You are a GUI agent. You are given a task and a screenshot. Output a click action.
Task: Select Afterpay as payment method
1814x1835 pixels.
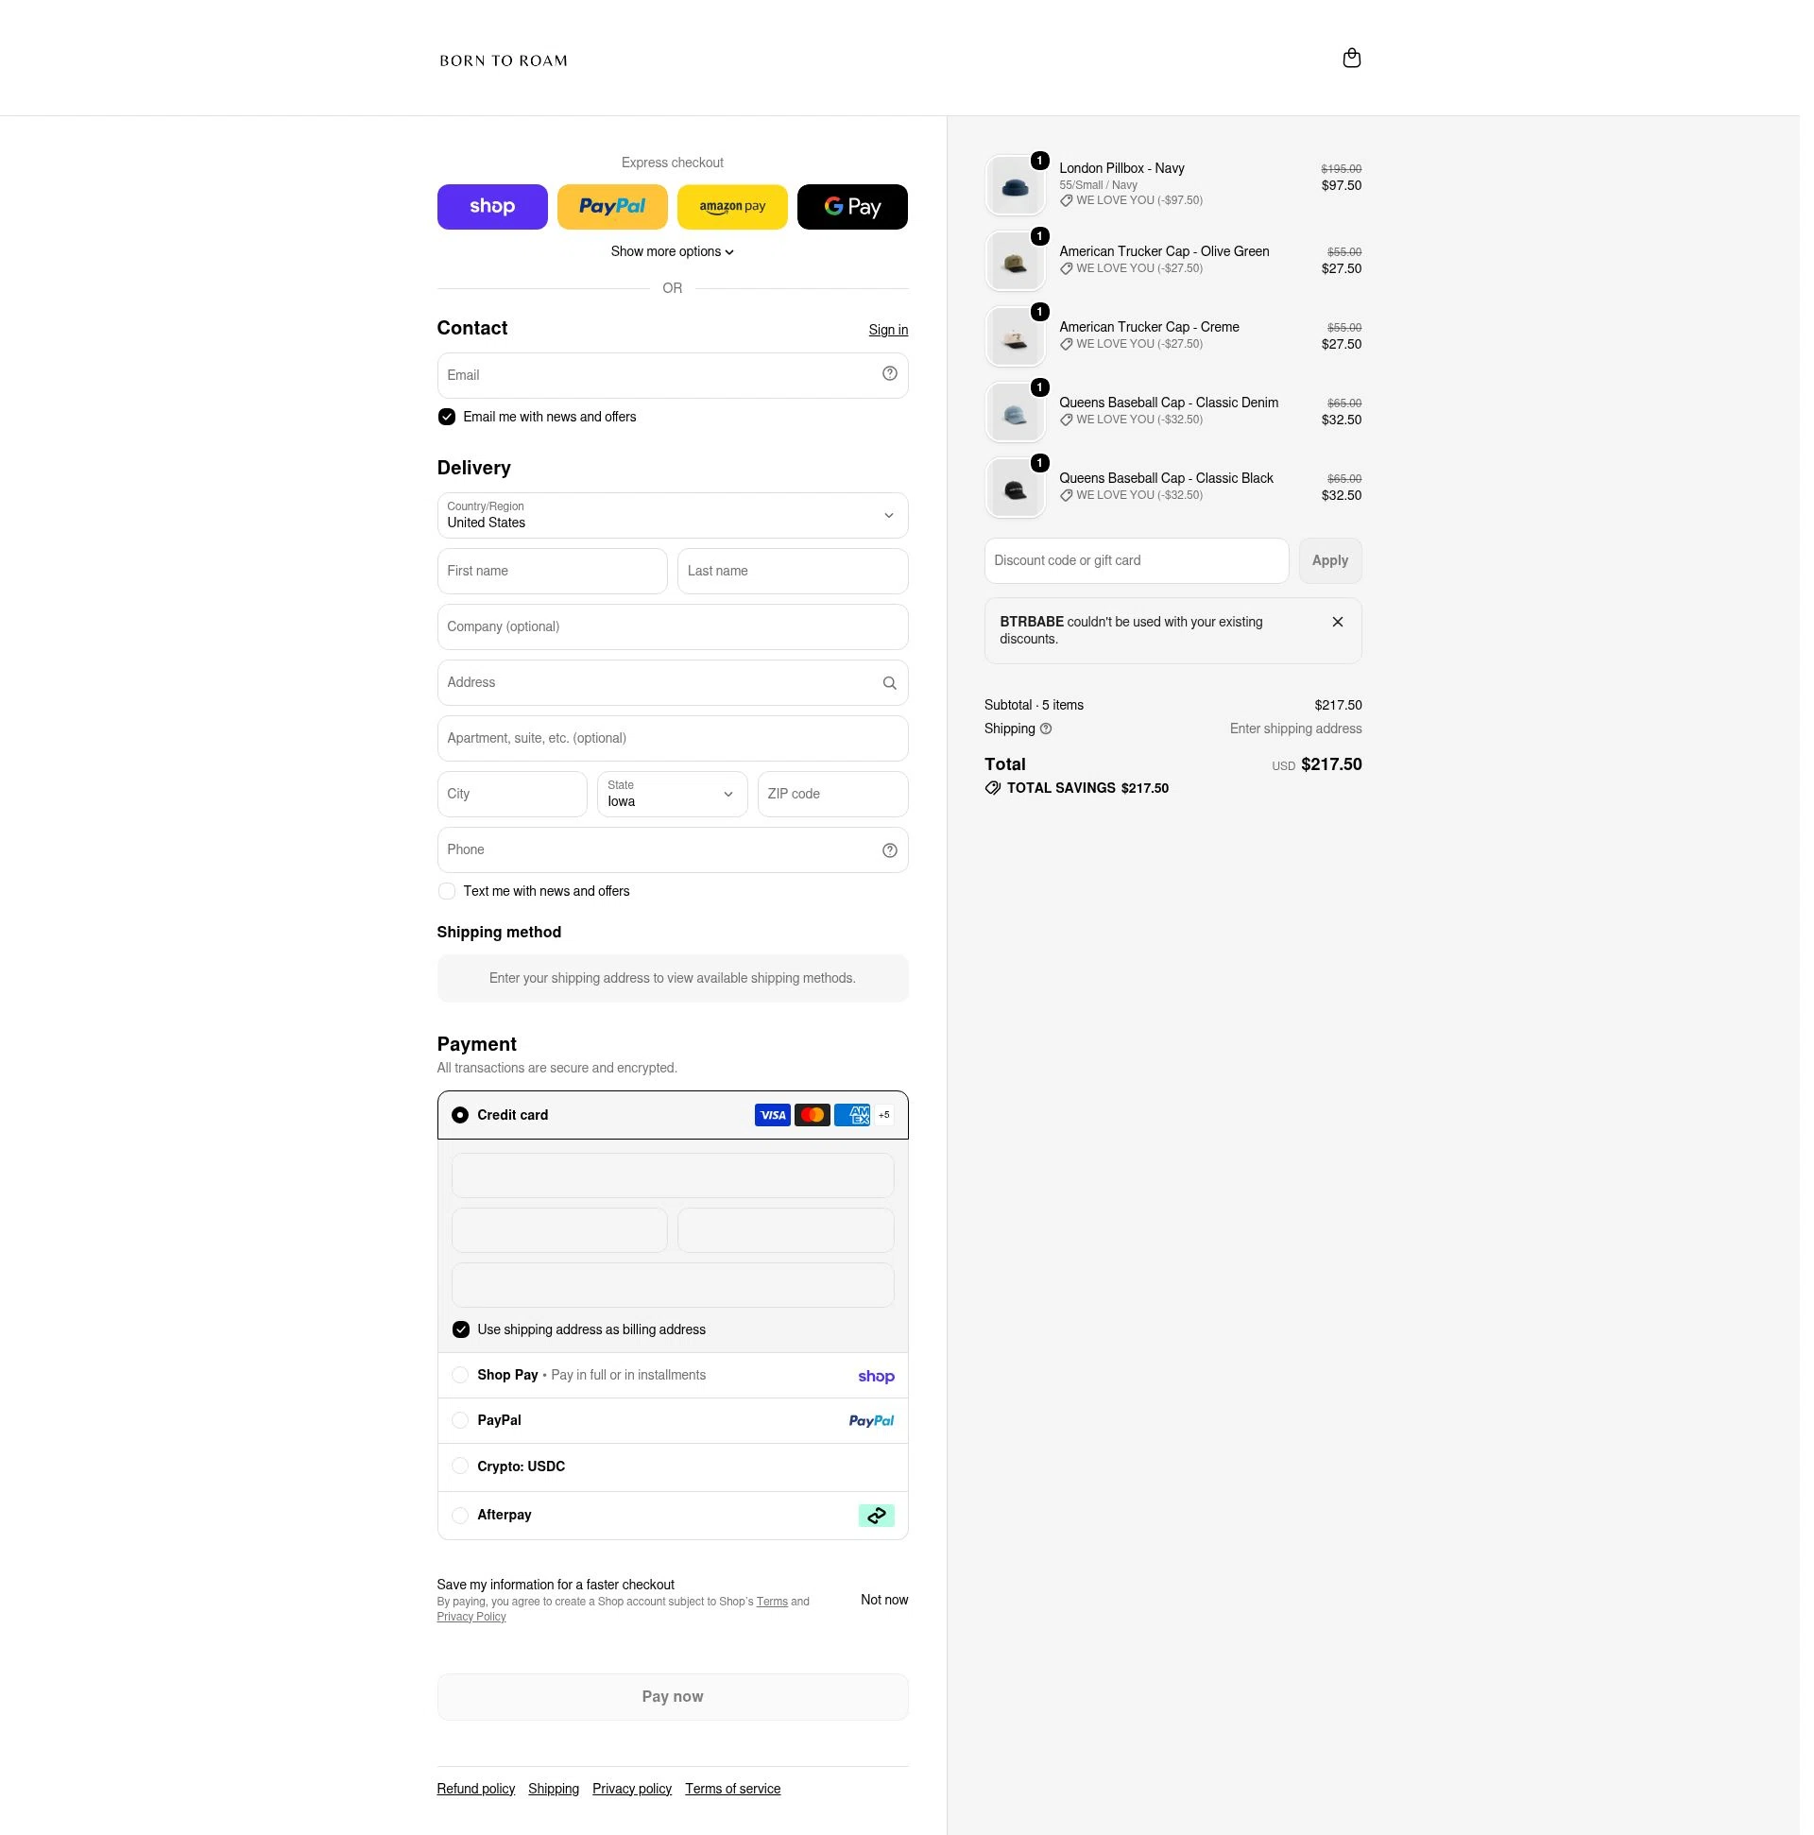tap(460, 1516)
